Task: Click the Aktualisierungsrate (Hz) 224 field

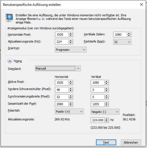Action: pos(62,42)
